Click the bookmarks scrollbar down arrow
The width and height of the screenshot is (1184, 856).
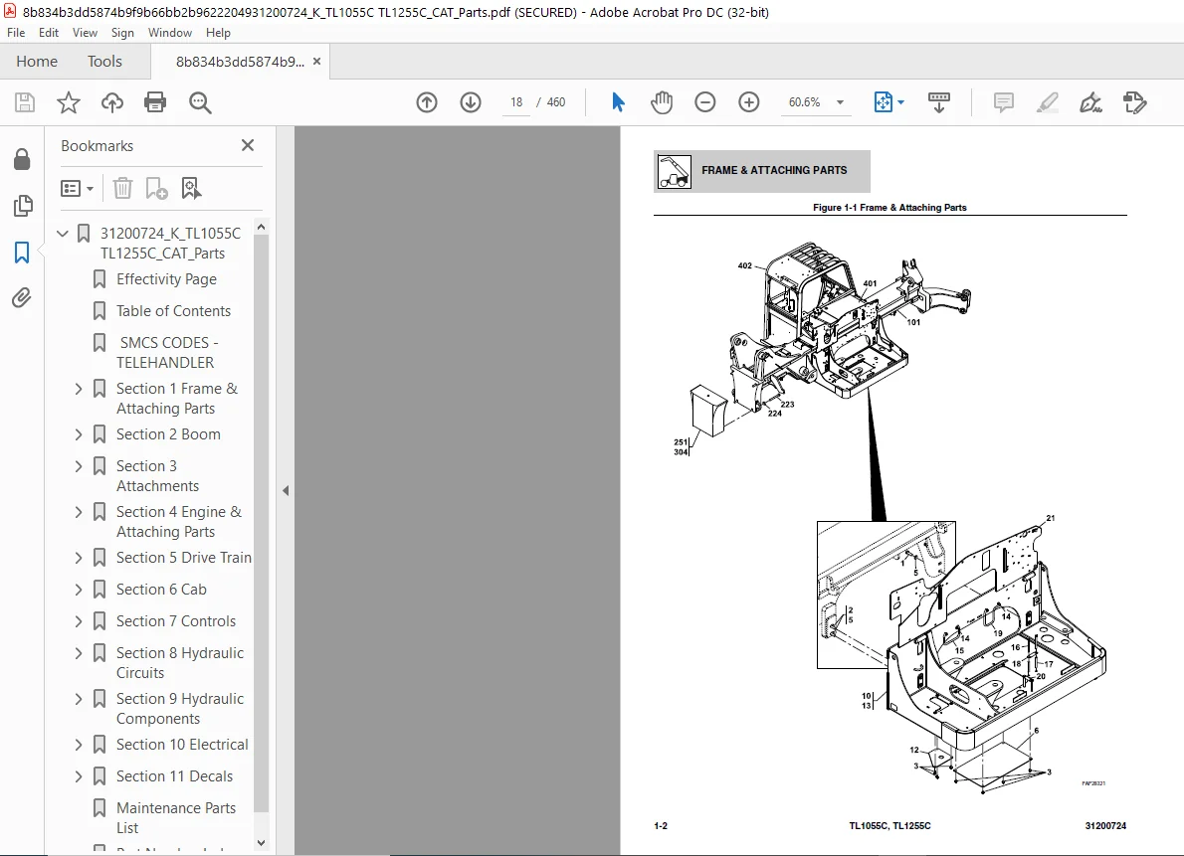coord(262,843)
